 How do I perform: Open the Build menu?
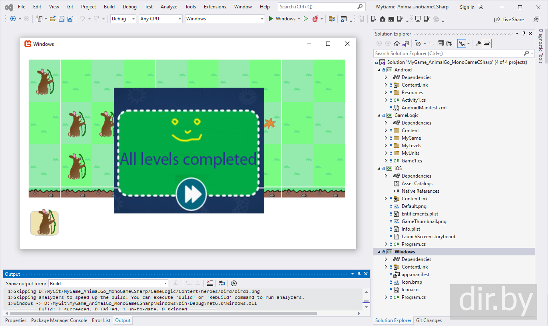click(109, 7)
